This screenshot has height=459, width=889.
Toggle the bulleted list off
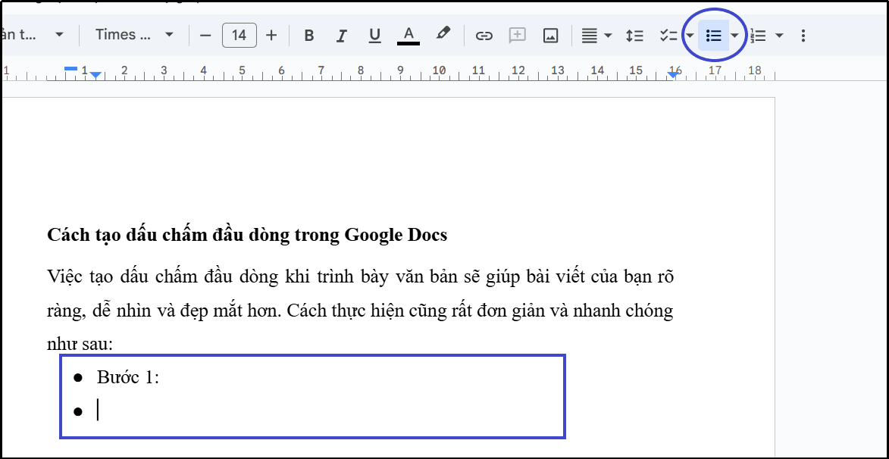pos(713,34)
